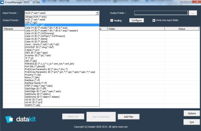The height and width of the screenshot is (131, 201).
Task: Click the Output Folder text field
Action: coord(161,13)
